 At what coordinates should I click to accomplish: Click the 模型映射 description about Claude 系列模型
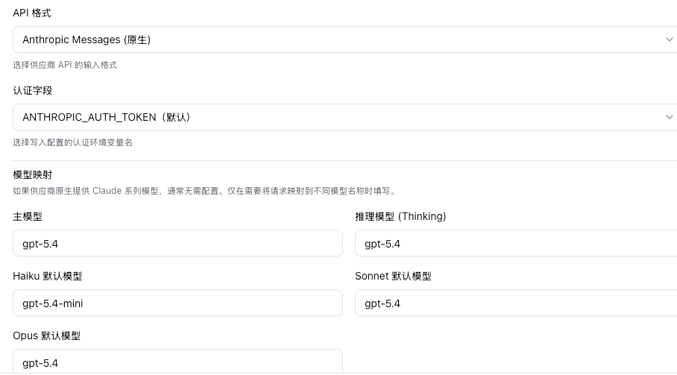pyautogui.click(x=205, y=191)
